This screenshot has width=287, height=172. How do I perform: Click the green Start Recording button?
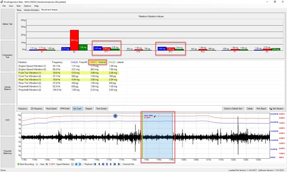coord(26,164)
